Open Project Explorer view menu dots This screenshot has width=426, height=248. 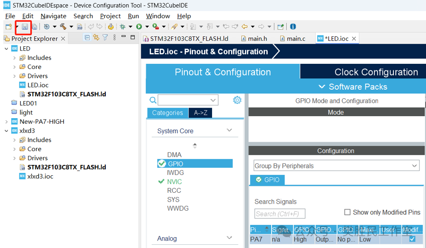114,37
